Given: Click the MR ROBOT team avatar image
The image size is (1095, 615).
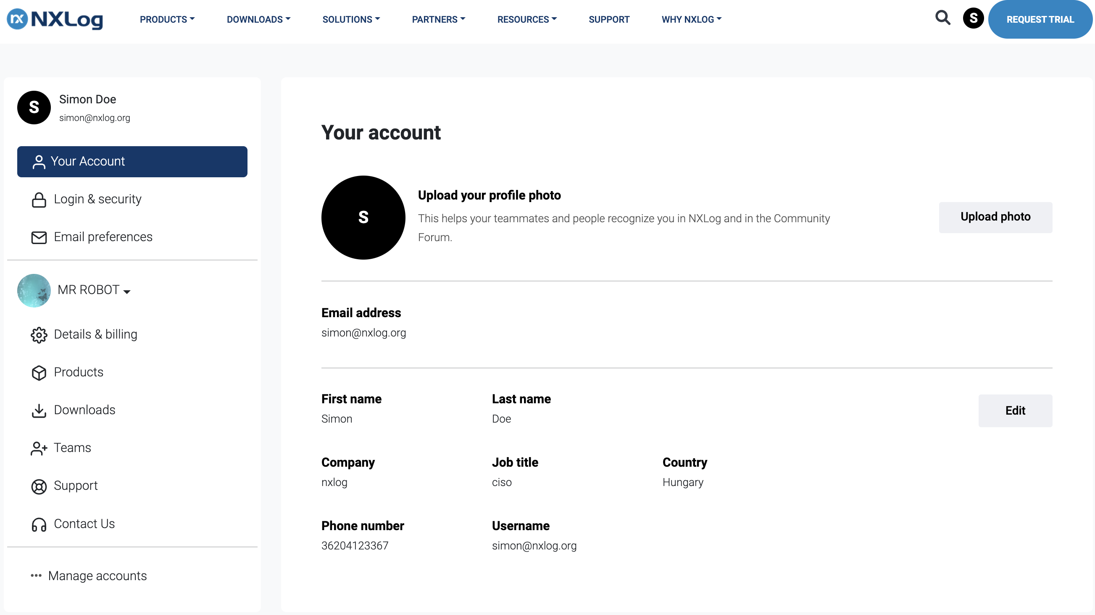Looking at the screenshot, I should click(x=34, y=290).
